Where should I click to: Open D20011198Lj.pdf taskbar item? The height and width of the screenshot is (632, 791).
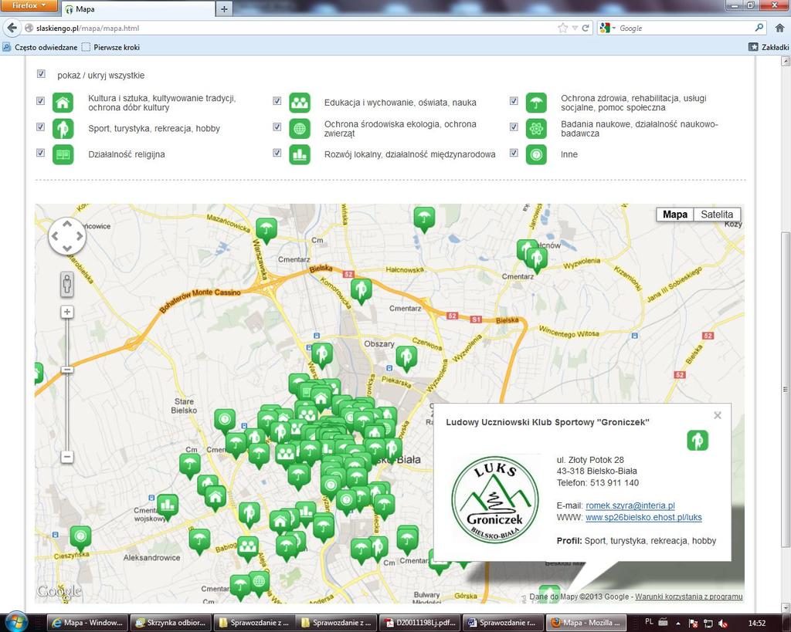419,623
